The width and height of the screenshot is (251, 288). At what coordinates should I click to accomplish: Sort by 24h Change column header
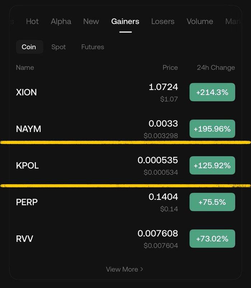216,68
